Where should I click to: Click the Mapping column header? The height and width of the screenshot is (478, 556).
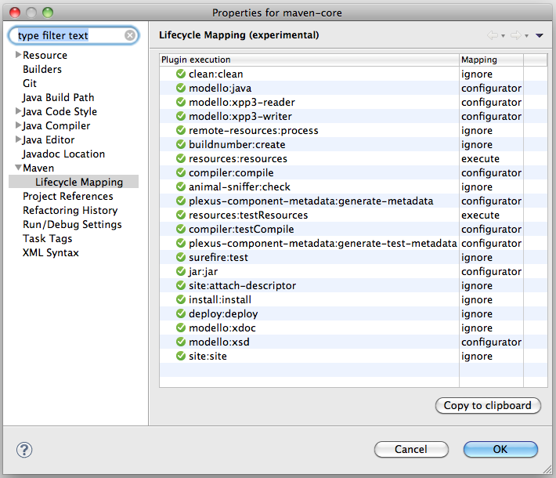(x=492, y=60)
